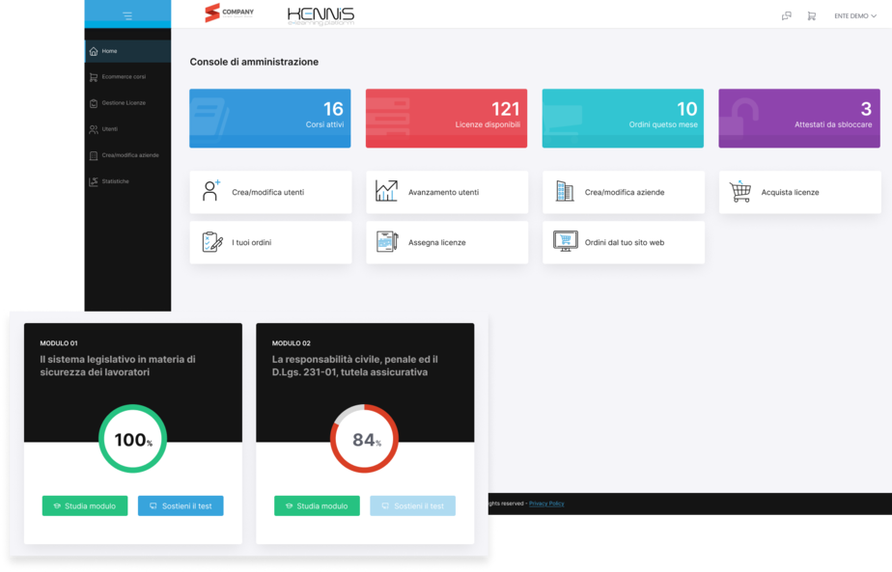Screen dimensions: 892x572
Task: Click the Avanzamento utenti chart icon
Action: tap(386, 191)
